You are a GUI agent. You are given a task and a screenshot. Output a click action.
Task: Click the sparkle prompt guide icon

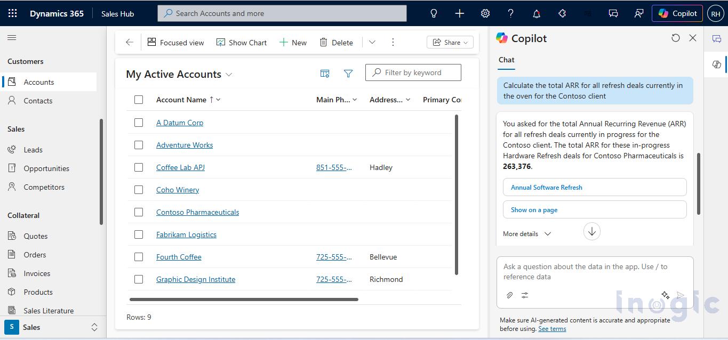click(x=665, y=295)
